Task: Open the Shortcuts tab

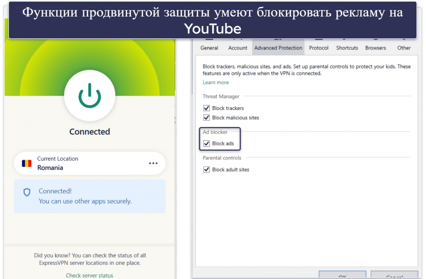Action: pos(347,48)
